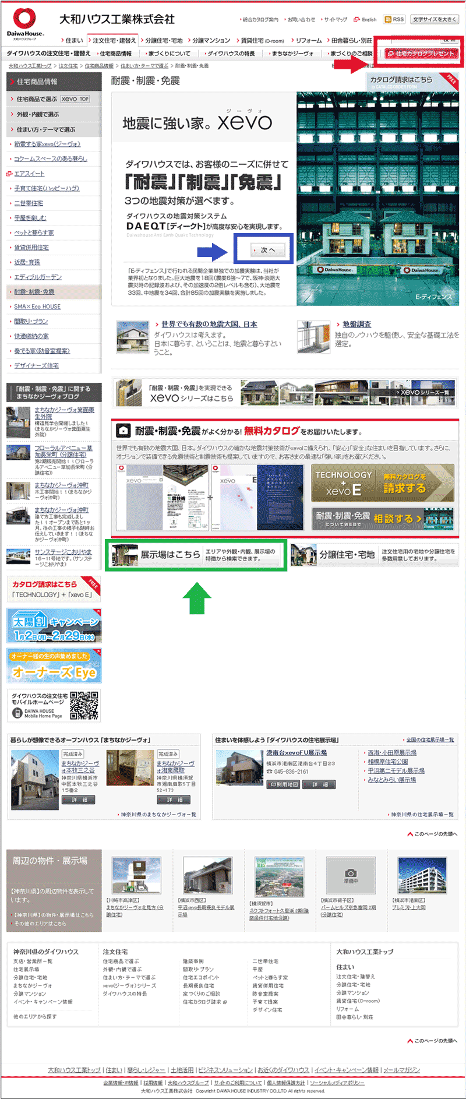Click TECHNOLOGY xevo E 無料カタログを請求する button
This screenshot has width=466, height=1099.
383,483
